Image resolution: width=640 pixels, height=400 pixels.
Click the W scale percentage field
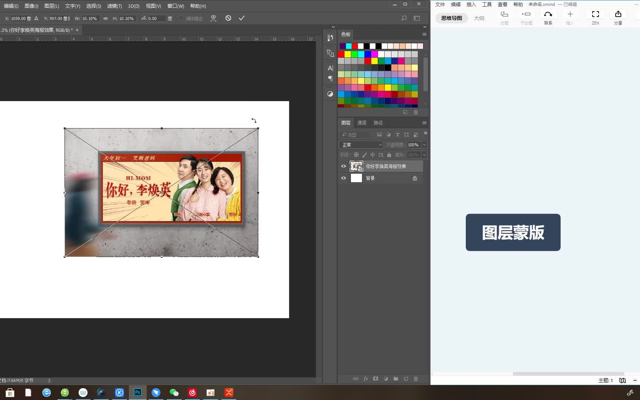click(x=90, y=19)
